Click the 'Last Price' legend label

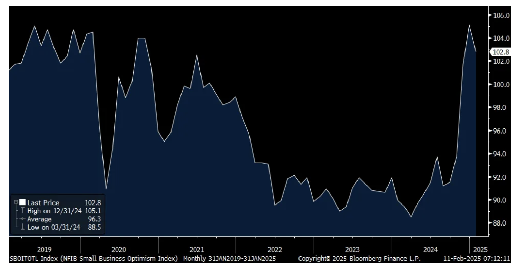click(43, 203)
